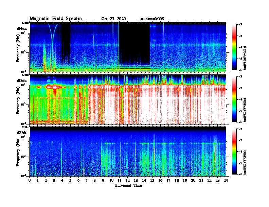269x207 pixels.
Task: Click hour "24" on the Universal Time axis
Action: tap(226, 181)
